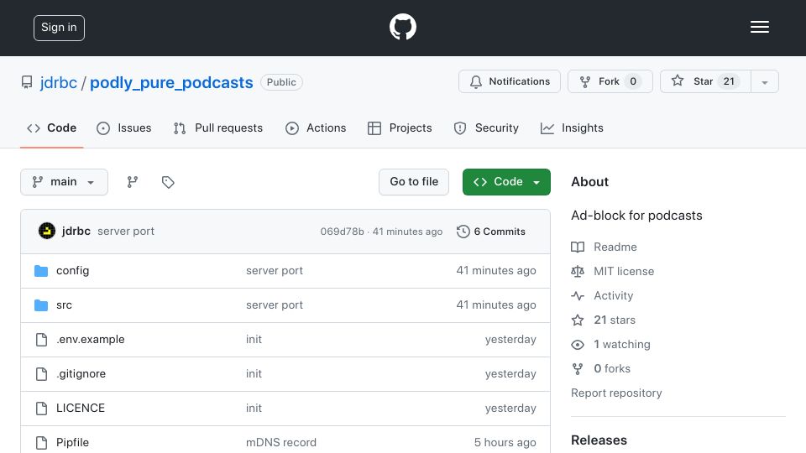Star the repository
This screenshot has height=453, width=806.
coord(705,81)
